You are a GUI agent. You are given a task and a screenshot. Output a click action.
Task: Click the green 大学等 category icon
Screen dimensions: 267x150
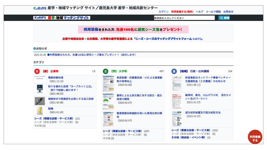tap(106, 71)
